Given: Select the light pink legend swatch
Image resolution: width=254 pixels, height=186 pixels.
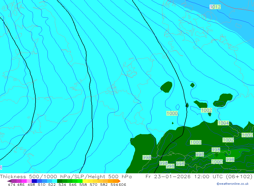Looking at the screenshot, I should click(x=29, y=181).
